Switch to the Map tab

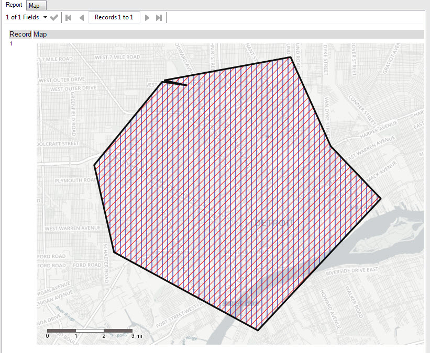(x=35, y=5)
